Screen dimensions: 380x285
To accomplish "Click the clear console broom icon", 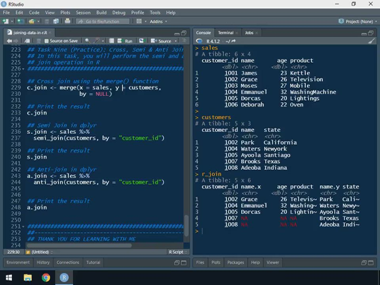I will point(371,41).
